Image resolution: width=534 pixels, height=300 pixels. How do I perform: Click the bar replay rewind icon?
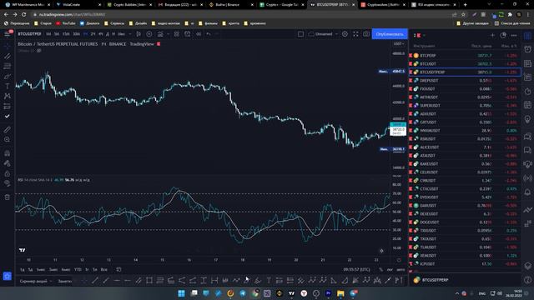[199, 34]
